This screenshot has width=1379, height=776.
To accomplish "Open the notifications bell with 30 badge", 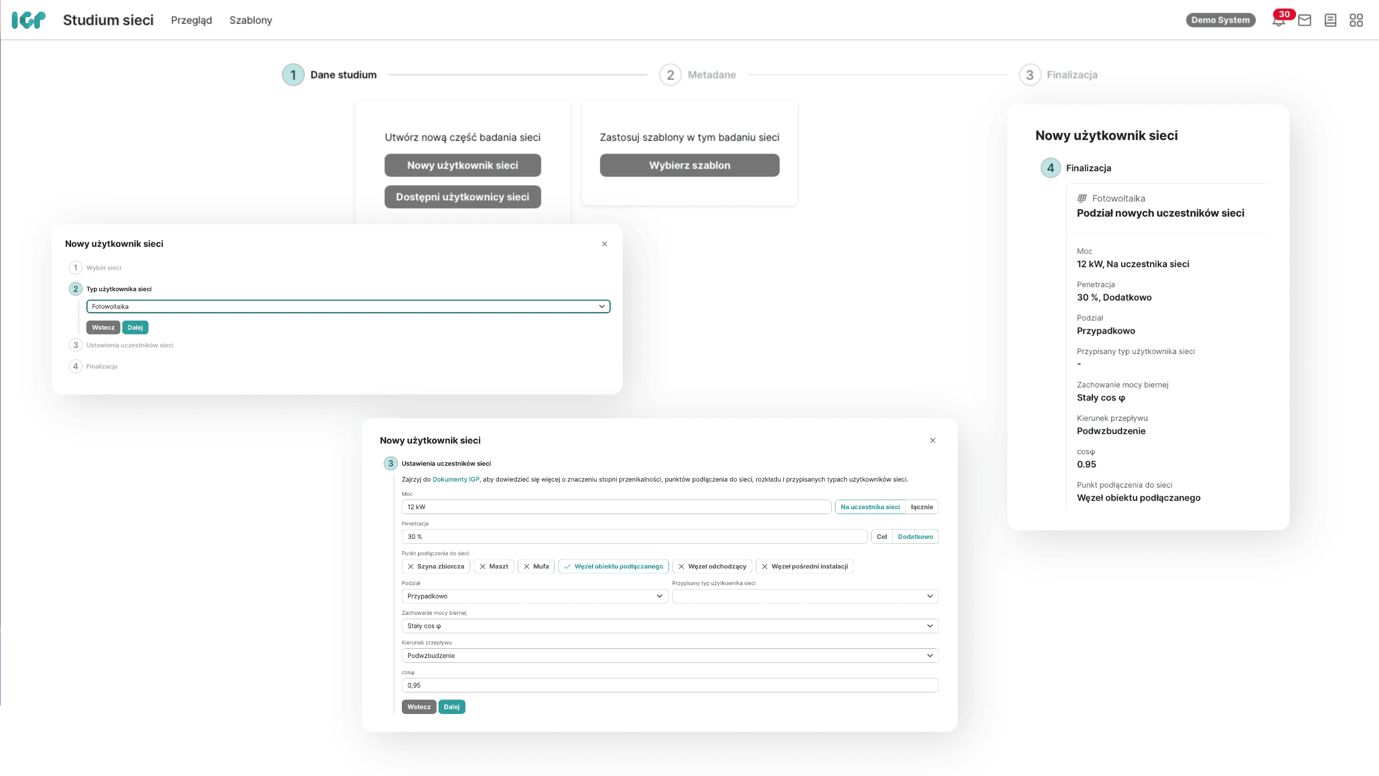I will tap(1279, 20).
